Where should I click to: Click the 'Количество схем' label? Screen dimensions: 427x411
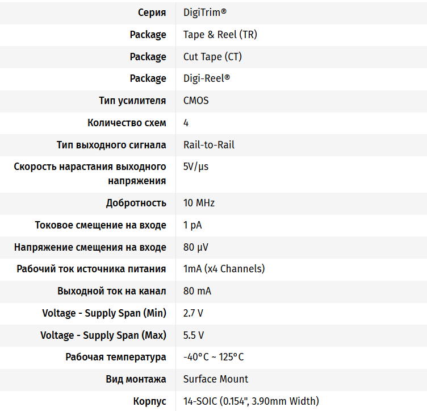[x=127, y=123]
